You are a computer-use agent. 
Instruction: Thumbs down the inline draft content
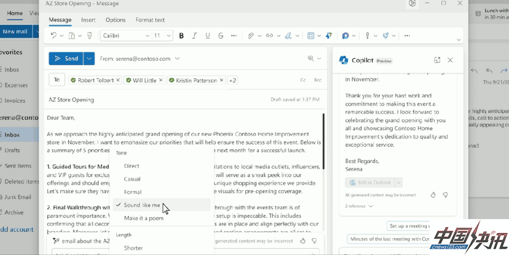click(314, 241)
